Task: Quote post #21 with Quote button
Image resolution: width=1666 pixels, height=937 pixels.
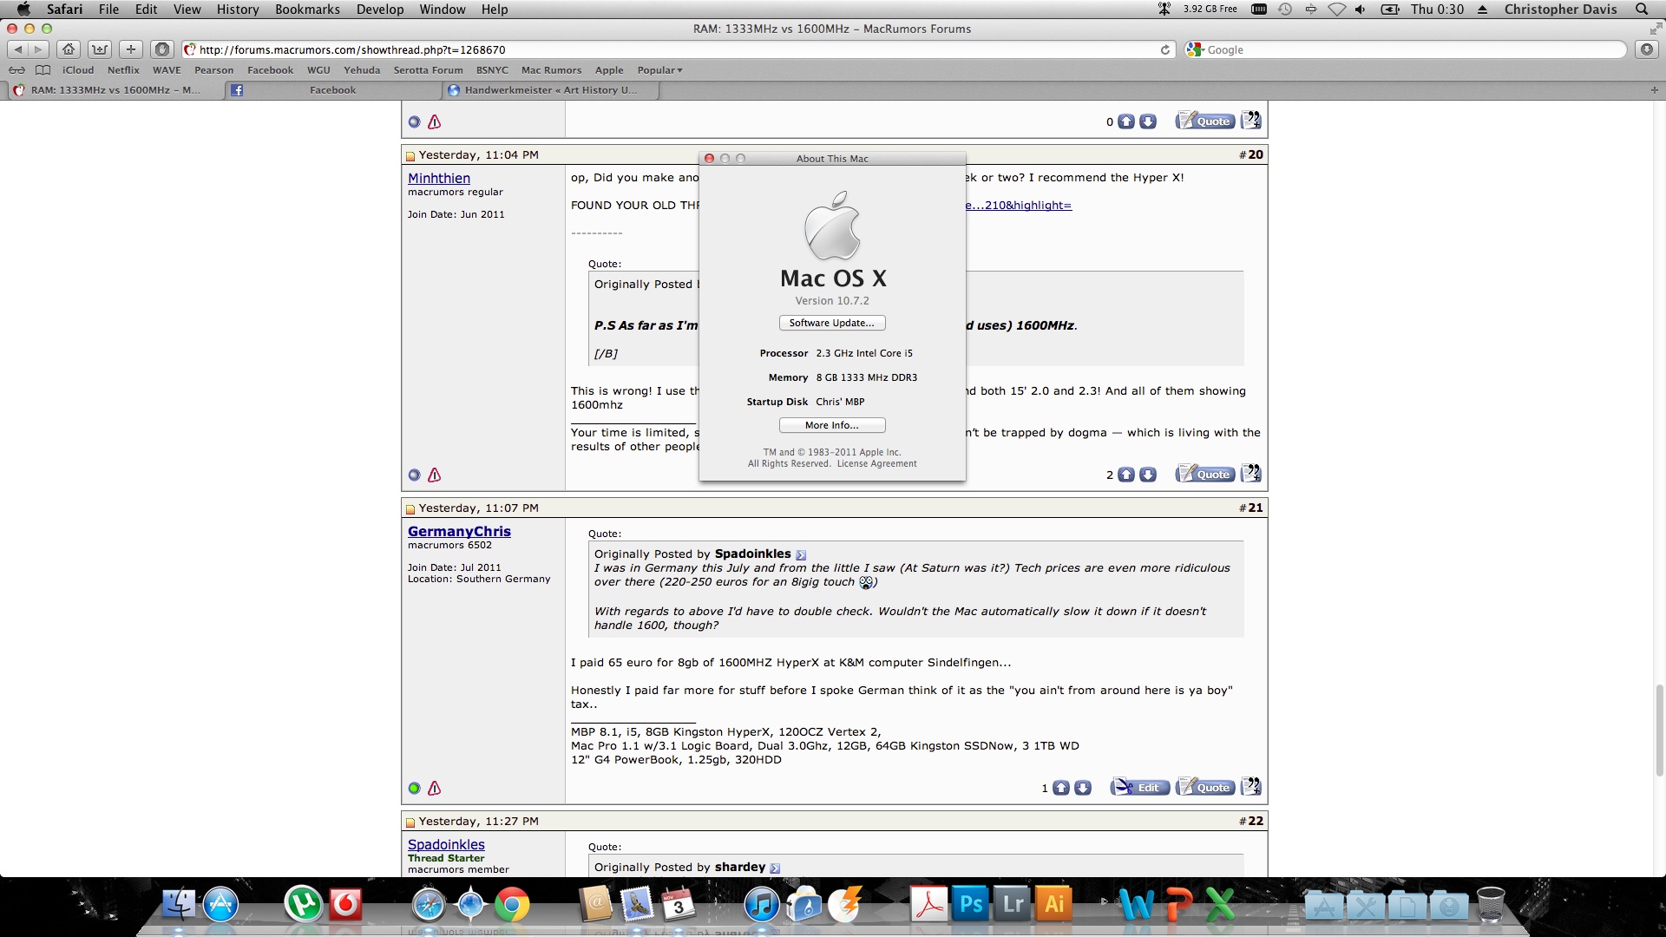Action: point(1205,787)
